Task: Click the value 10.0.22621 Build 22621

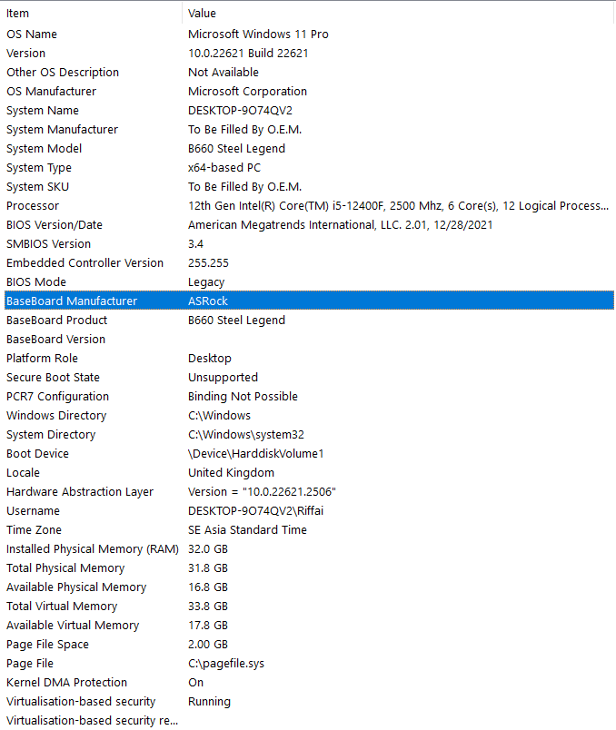Action: (x=248, y=53)
